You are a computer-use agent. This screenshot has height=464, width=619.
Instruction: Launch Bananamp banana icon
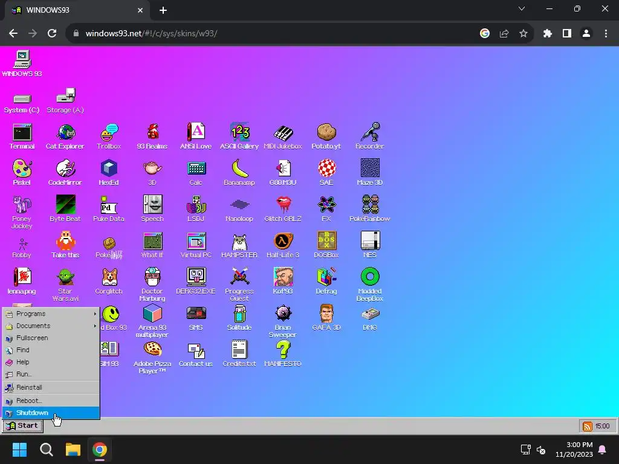[x=239, y=173]
